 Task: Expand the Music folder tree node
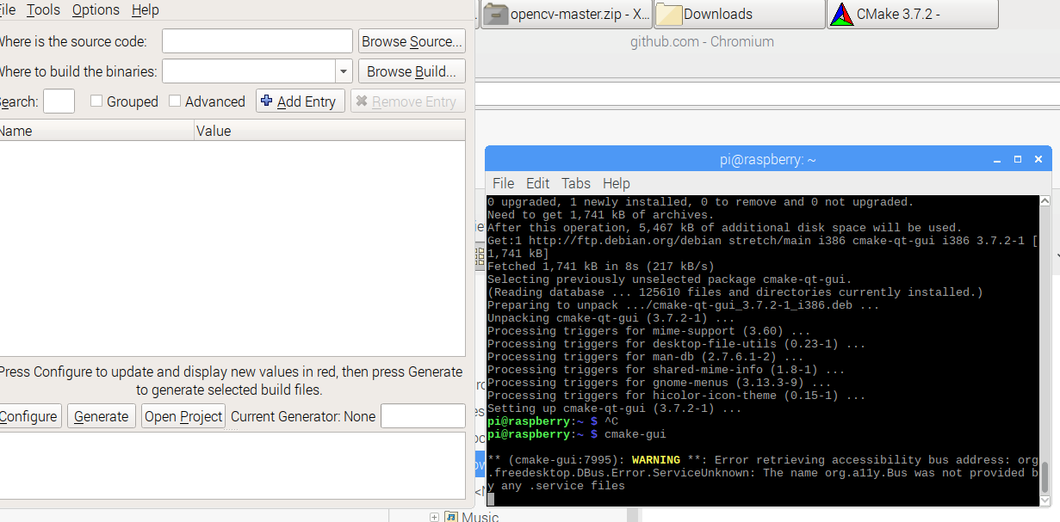pyautogui.click(x=434, y=517)
